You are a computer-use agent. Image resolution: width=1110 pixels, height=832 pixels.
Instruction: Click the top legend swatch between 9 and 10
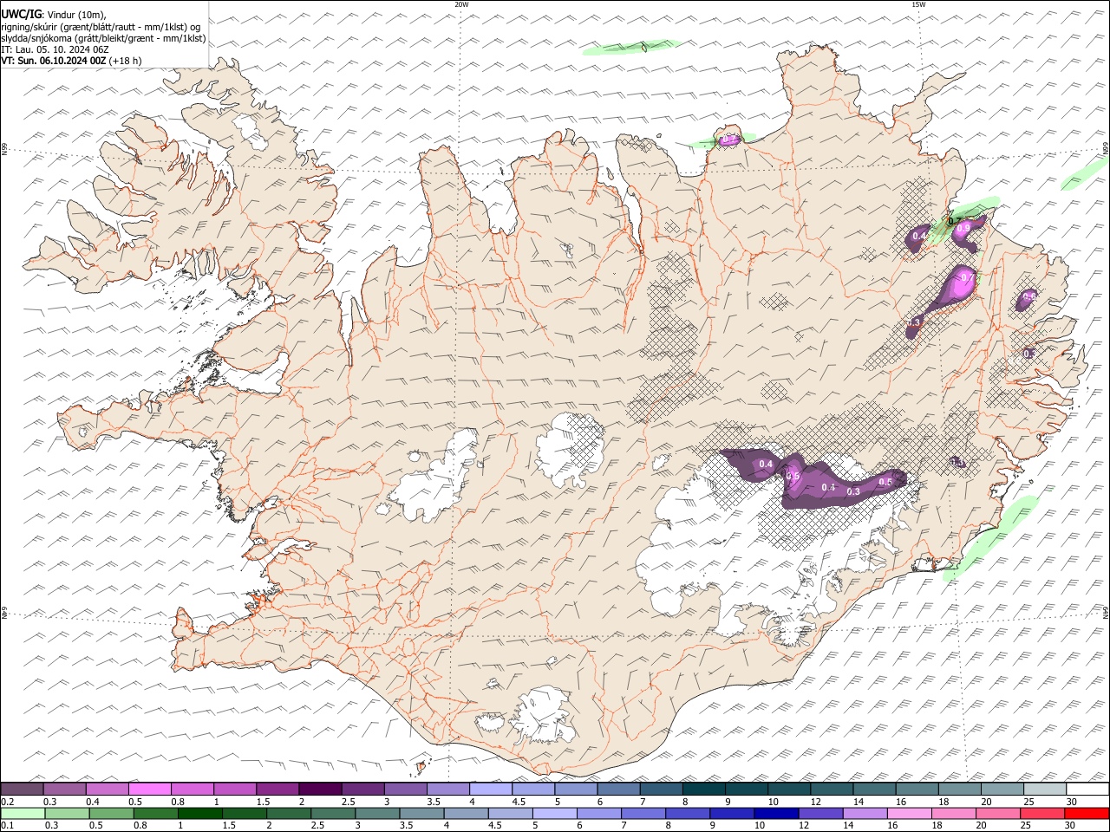[x=747, y=789]
